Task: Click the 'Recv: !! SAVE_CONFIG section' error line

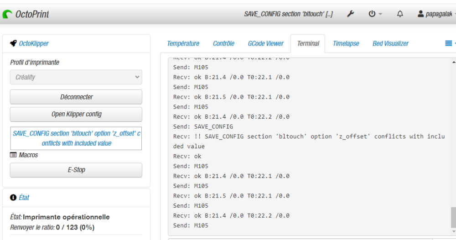Action: [309, 141]
